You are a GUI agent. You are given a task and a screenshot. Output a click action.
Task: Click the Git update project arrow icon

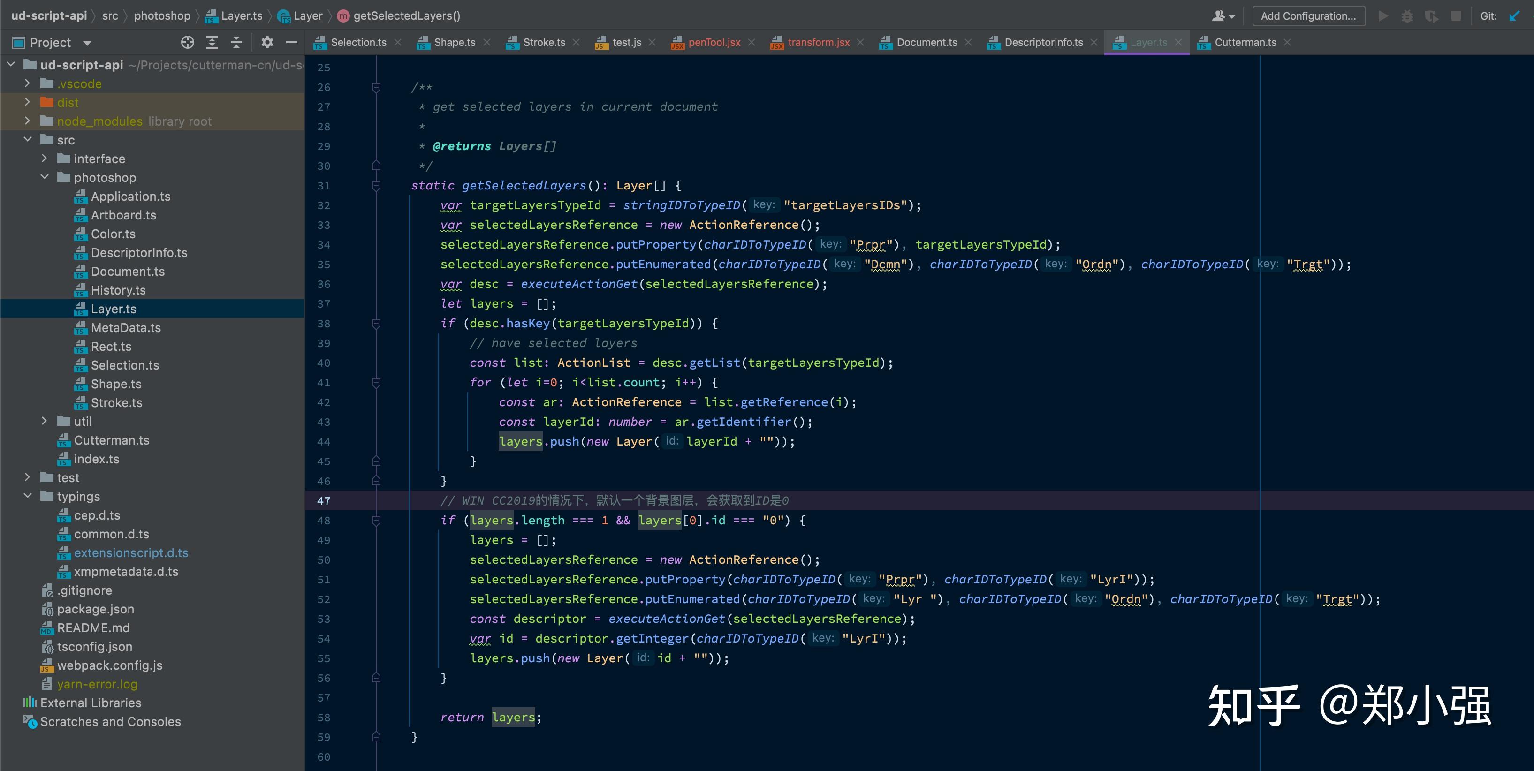click(1514, 16)
